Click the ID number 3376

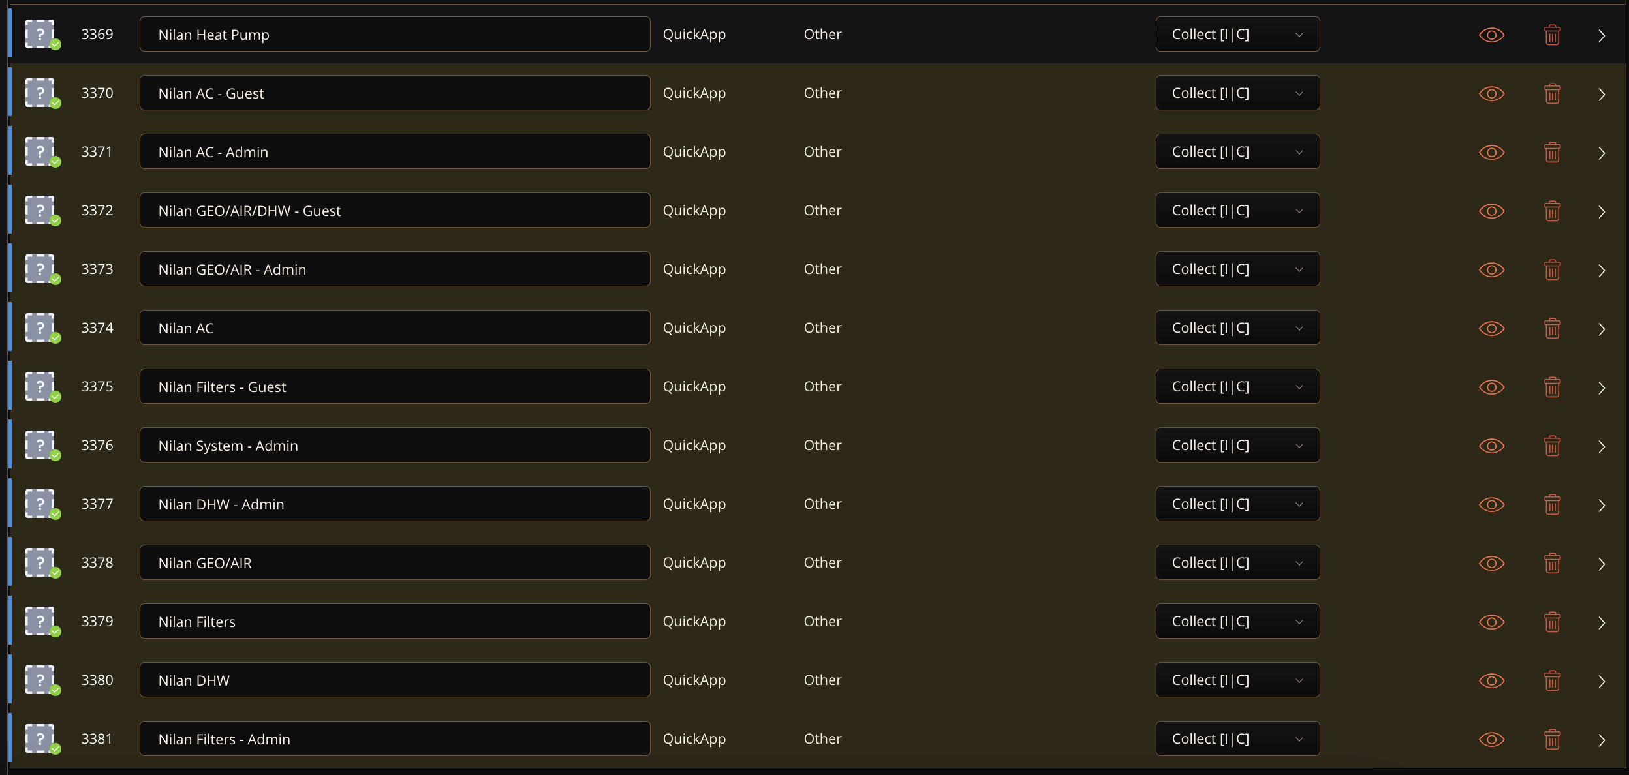coord(97,445)
